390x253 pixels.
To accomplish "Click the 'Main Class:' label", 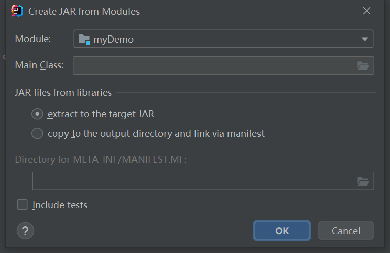I will (39, 65).
